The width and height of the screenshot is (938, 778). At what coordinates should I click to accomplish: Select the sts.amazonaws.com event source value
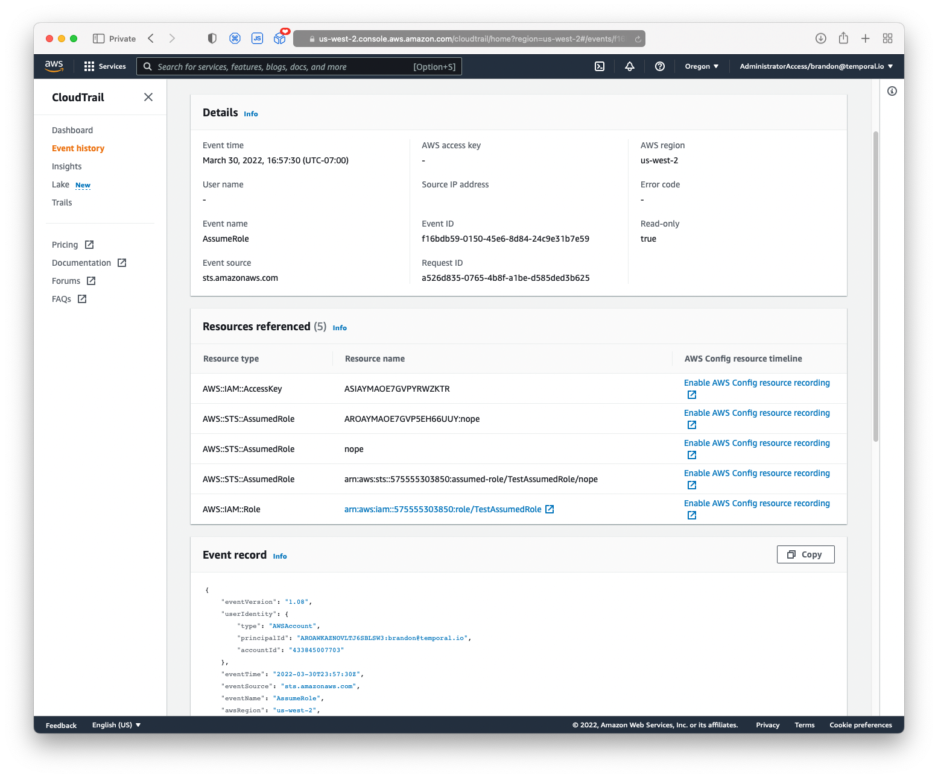pyautogui.click(x=240, y=278)
